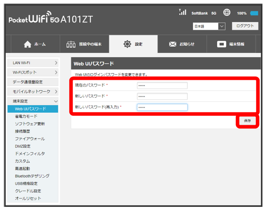Select 省電力モード in sidebar
266x210 pixels.
coord(26,116)
